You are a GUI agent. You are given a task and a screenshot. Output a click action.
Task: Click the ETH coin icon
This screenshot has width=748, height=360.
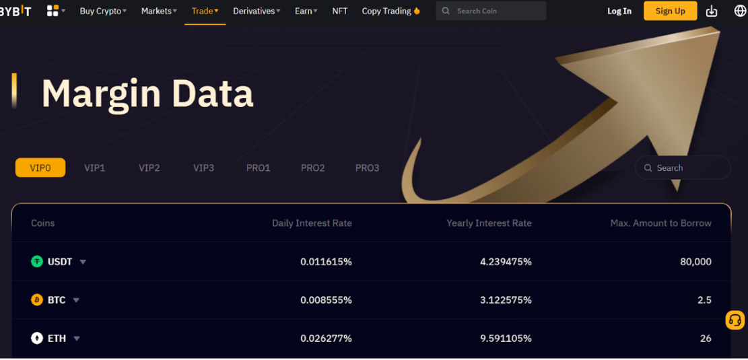37,338
